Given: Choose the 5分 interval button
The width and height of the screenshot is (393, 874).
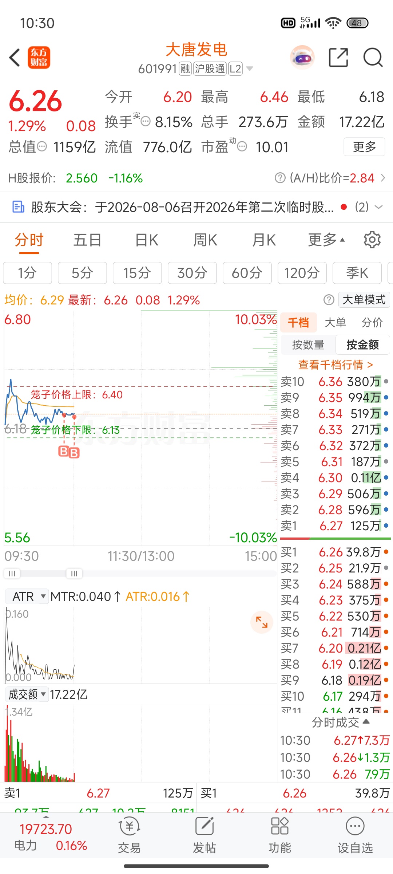Looking at the screenshot, I should (x=82, y=273).
